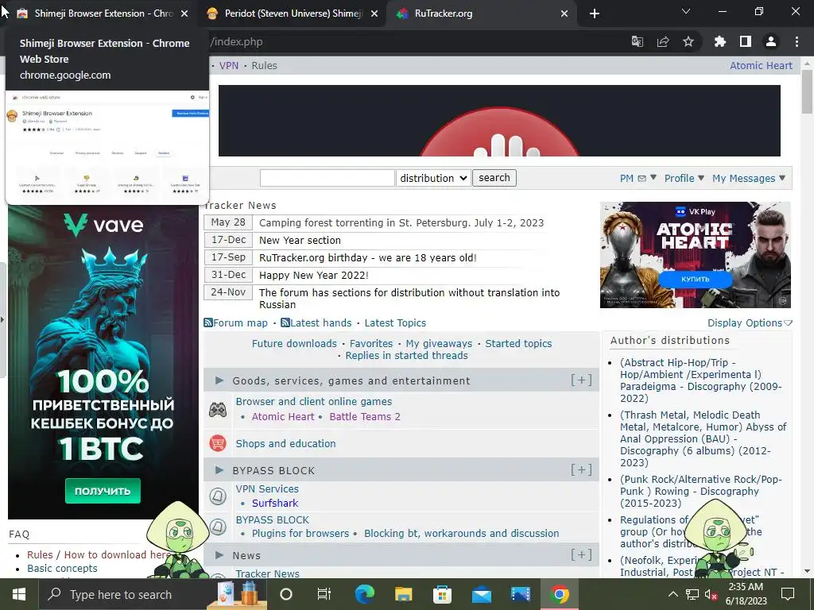This screenshot has width=814, height=610.
Task: Open the Display Options dropdown
Action: (x=750, y=322)
